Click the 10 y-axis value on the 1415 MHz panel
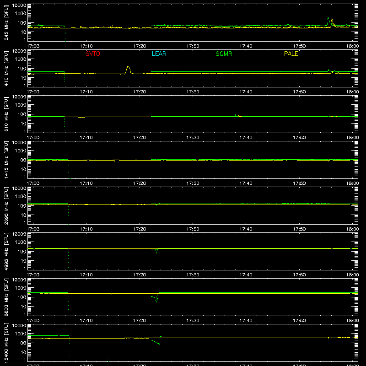The width and height of the screenshot is (366, 366). tap(23, 169)
